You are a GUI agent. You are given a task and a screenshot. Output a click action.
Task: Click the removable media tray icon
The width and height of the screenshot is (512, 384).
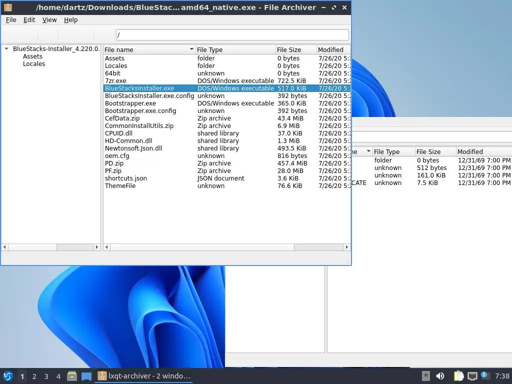click(x=426, y=376)
